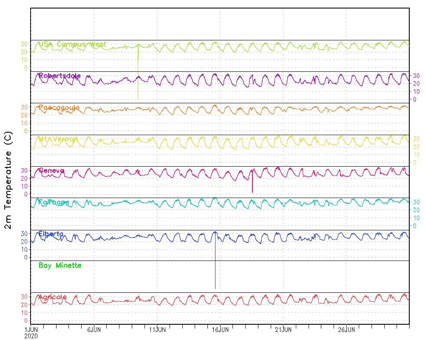Image resolution: width=425 pixels, height=340 pixels.
Task: Click the 6JUN date tick label
Action: click(94, 330)
